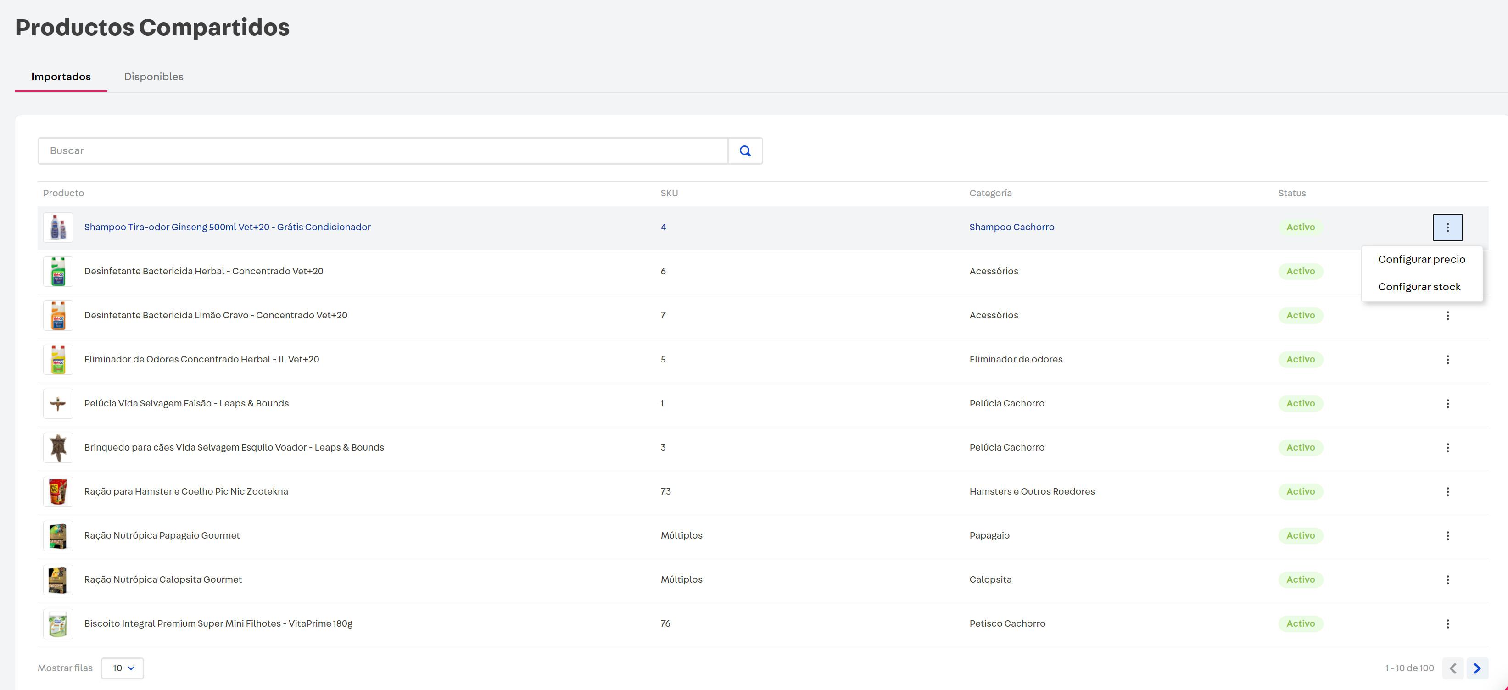Click the Esquilo Voador toy product thumbnail
Image resolution: width=1508 pixels, height=690 pixels.
pyautogui.click(x=58, y=448)
